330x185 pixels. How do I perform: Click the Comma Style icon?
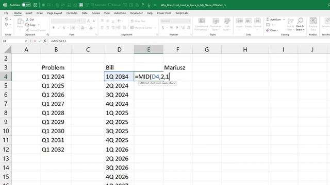pos(177,28)
